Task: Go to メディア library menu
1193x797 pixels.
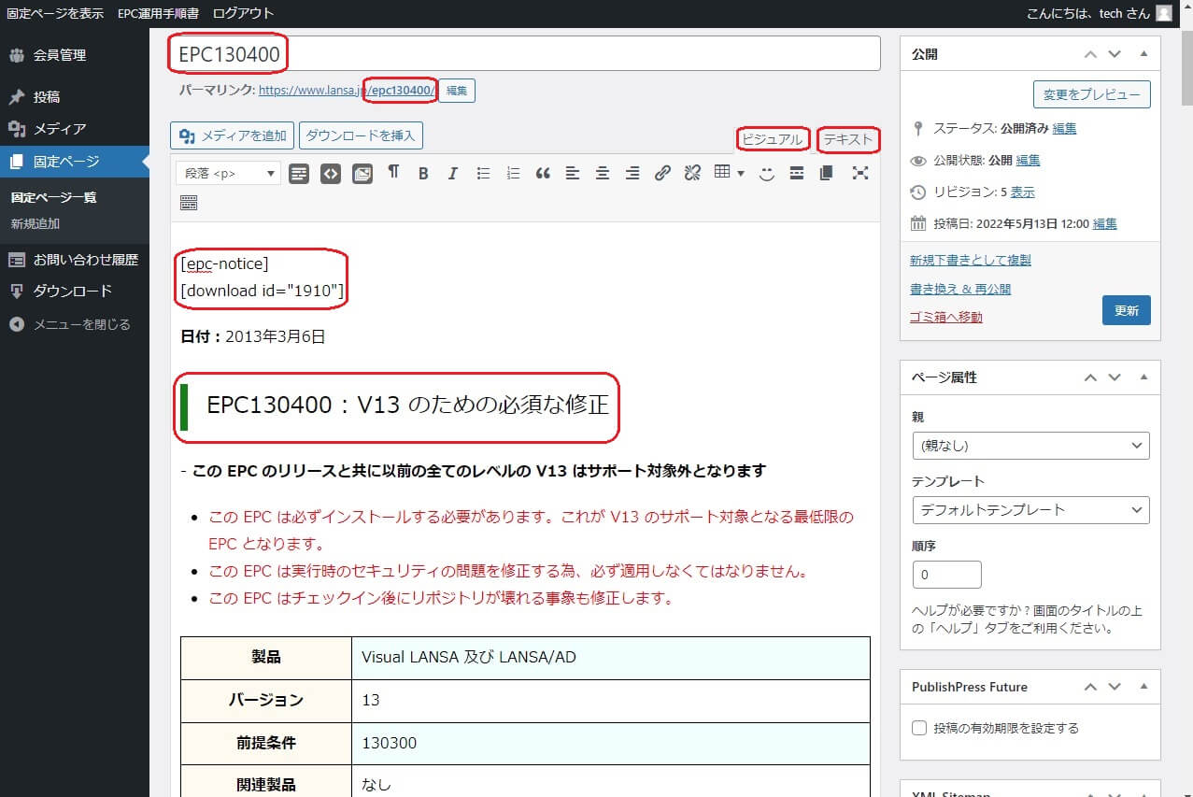Action: tap(75, 129)
